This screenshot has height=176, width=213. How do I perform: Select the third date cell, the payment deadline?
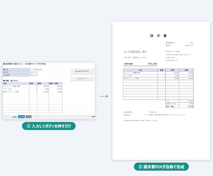(33, 75)
